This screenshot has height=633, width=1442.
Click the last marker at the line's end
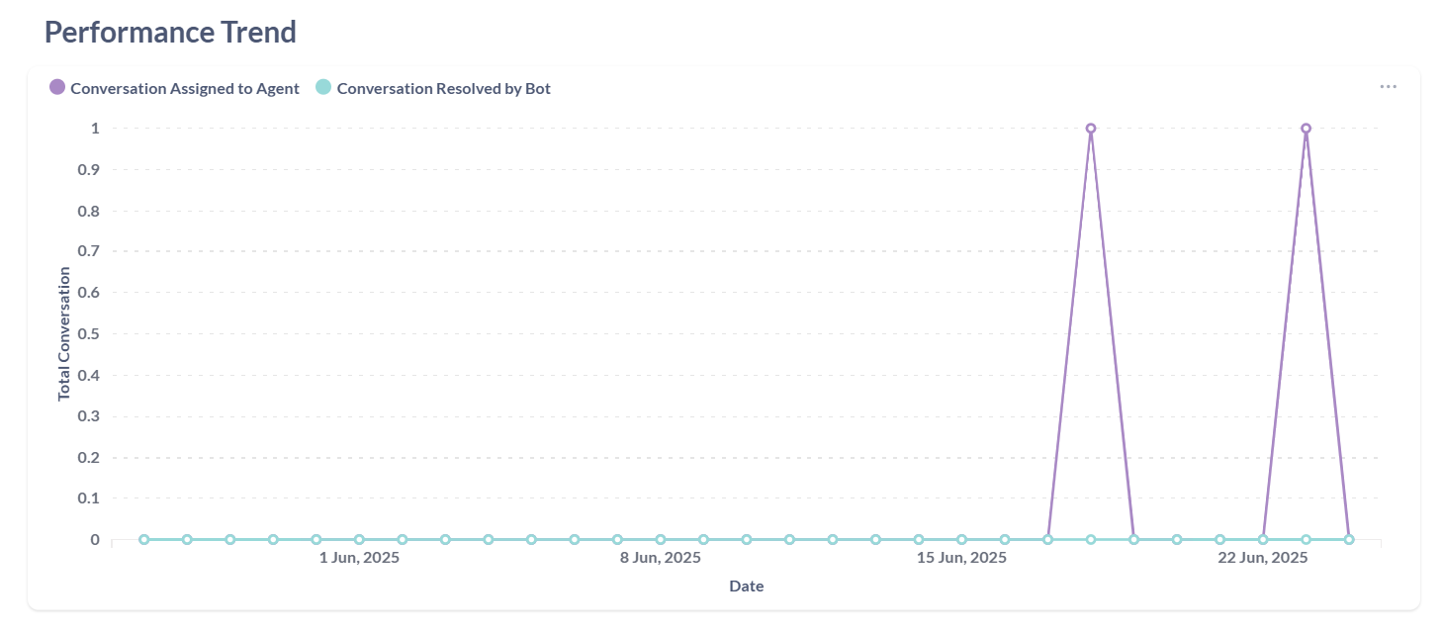tap(1348, 539)
